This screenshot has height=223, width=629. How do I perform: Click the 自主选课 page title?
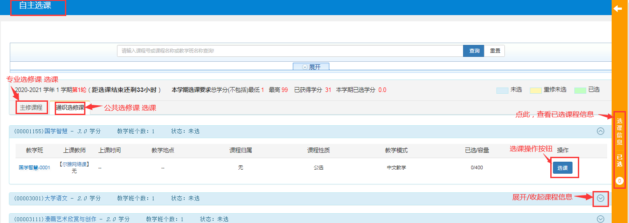pyautogui.click(x=35, y=6)
